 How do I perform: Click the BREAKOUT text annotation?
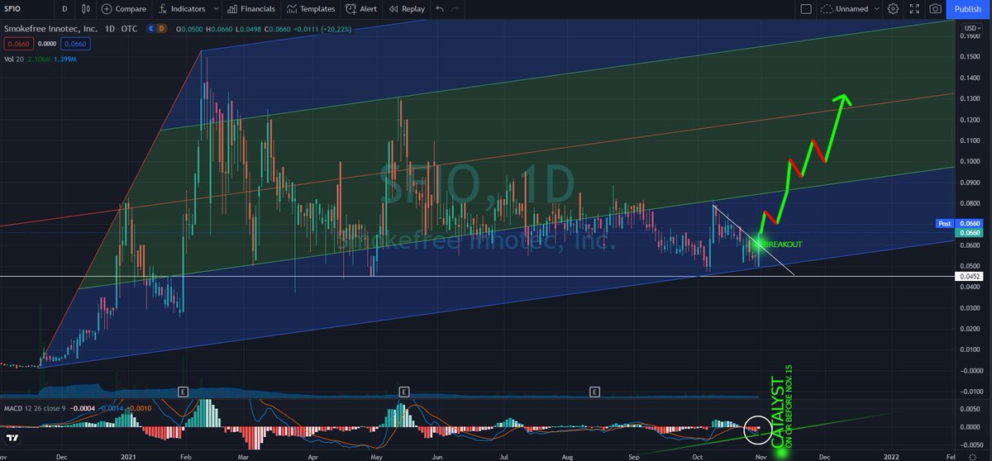coord(781,245)
